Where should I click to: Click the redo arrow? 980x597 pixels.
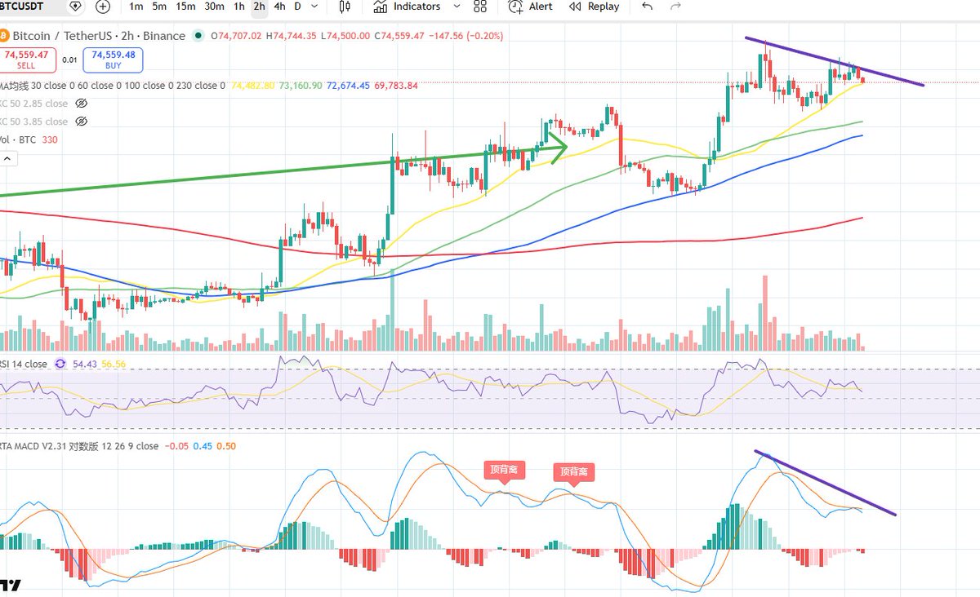point(675,7)
